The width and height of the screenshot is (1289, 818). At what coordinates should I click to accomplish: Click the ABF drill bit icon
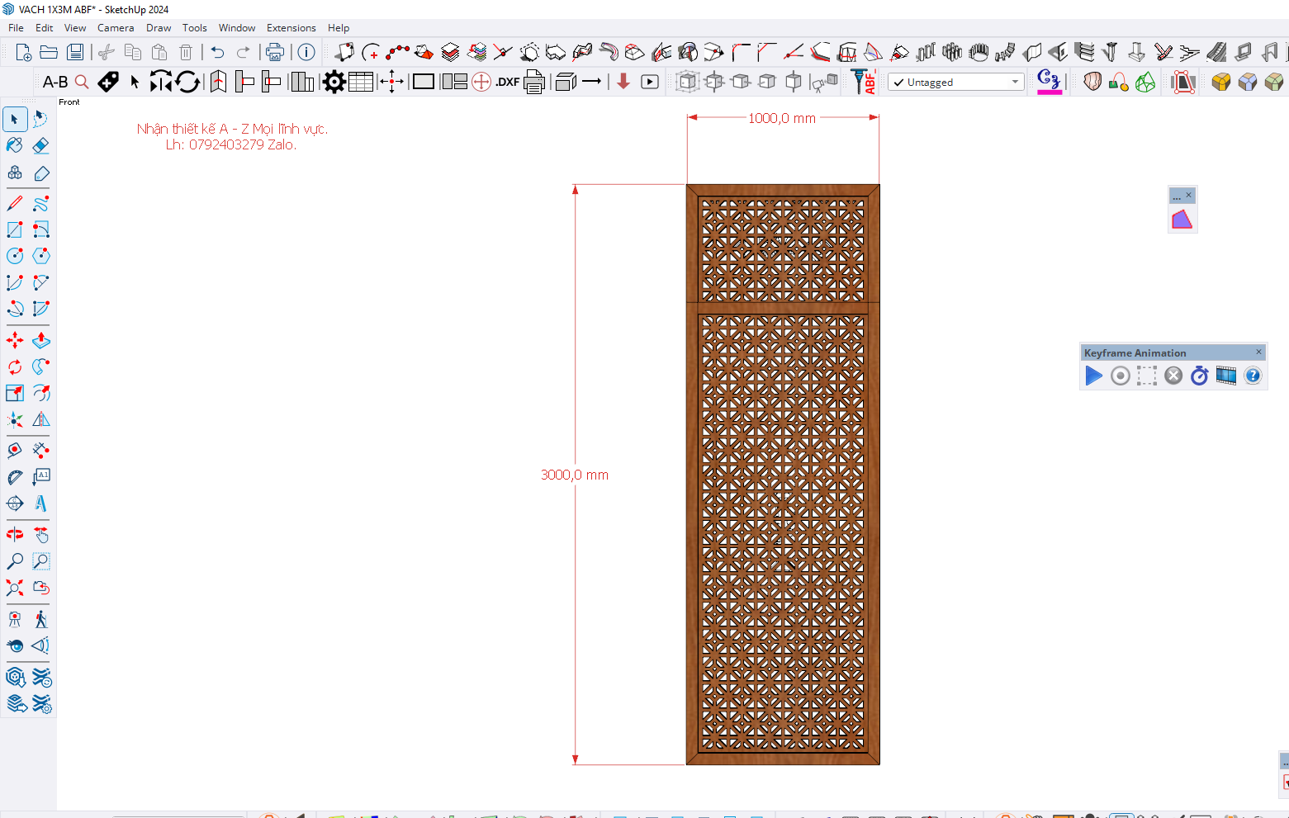click(863, 82)
